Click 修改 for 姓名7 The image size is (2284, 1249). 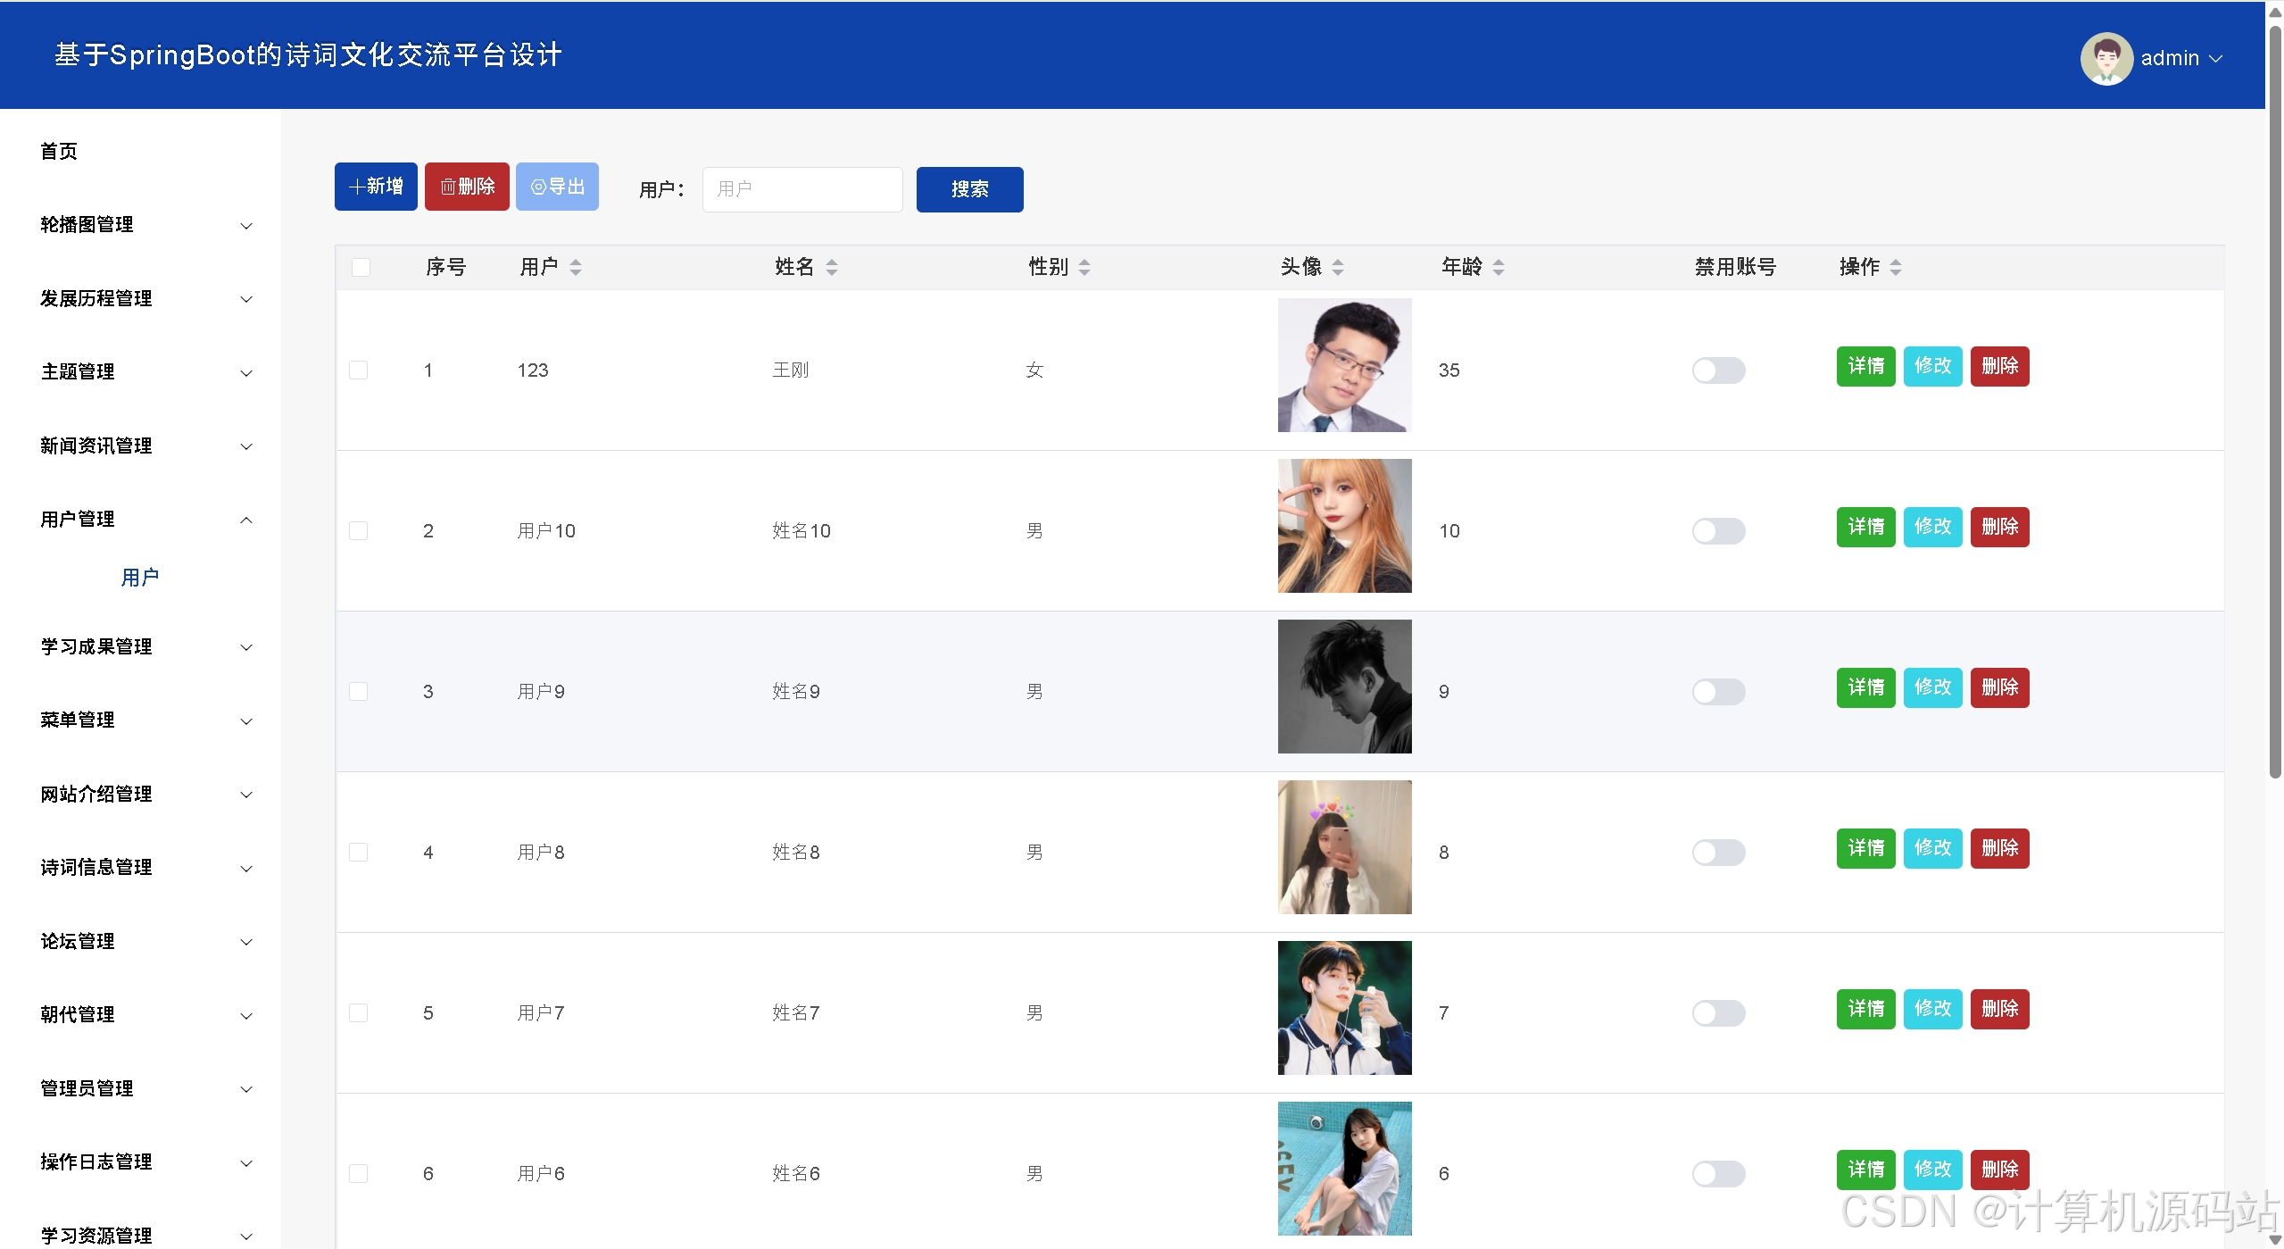(x=1932, y=1009)
